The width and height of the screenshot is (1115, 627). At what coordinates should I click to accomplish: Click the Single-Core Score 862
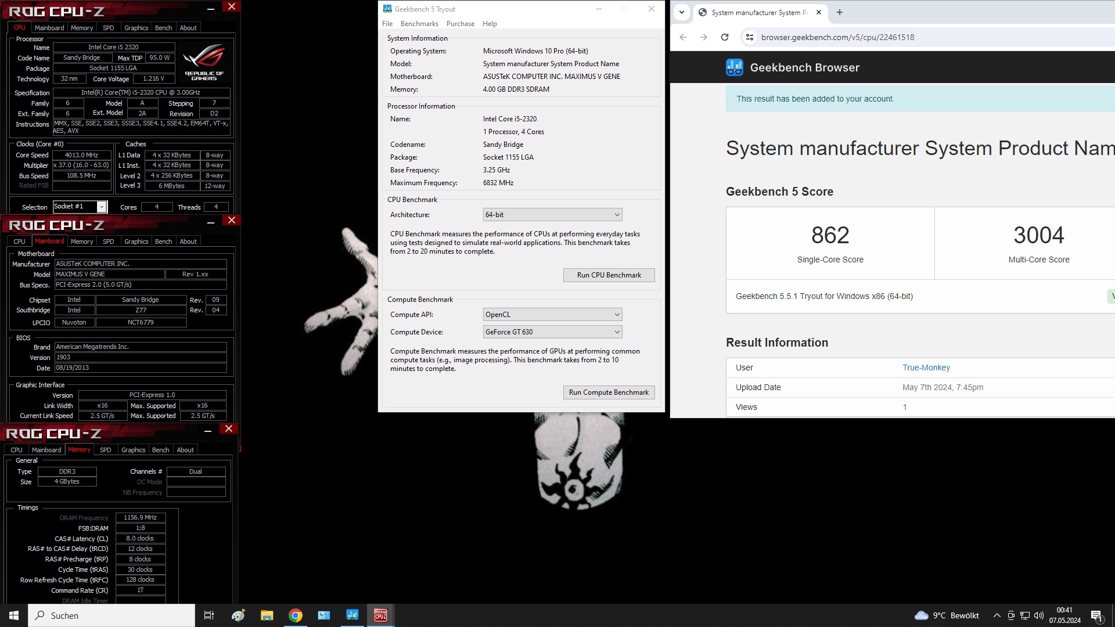point(830,235)
